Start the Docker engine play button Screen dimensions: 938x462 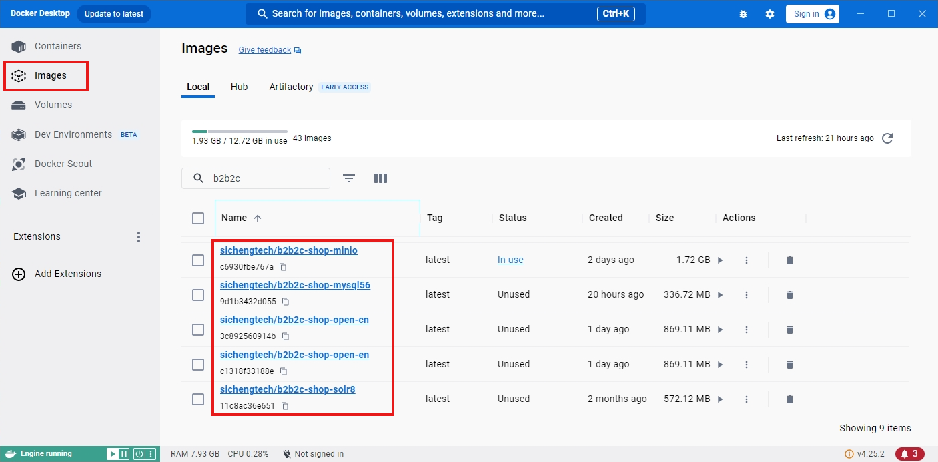113,454
